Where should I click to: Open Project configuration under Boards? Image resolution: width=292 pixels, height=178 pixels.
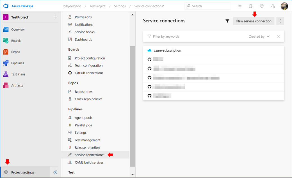[90, 58]
